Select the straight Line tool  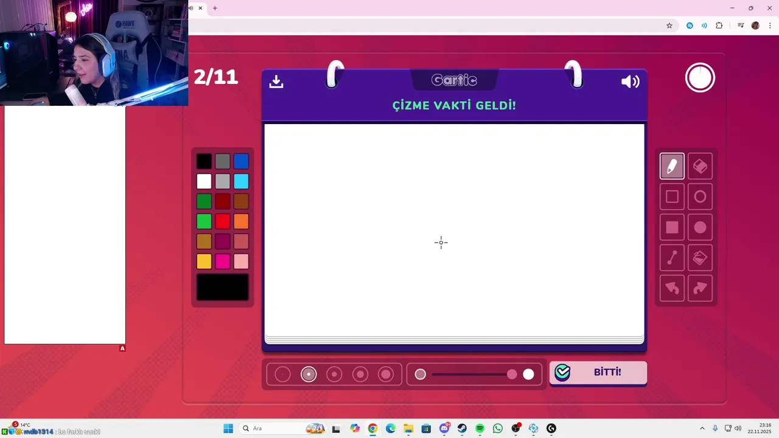click(672, 258)
